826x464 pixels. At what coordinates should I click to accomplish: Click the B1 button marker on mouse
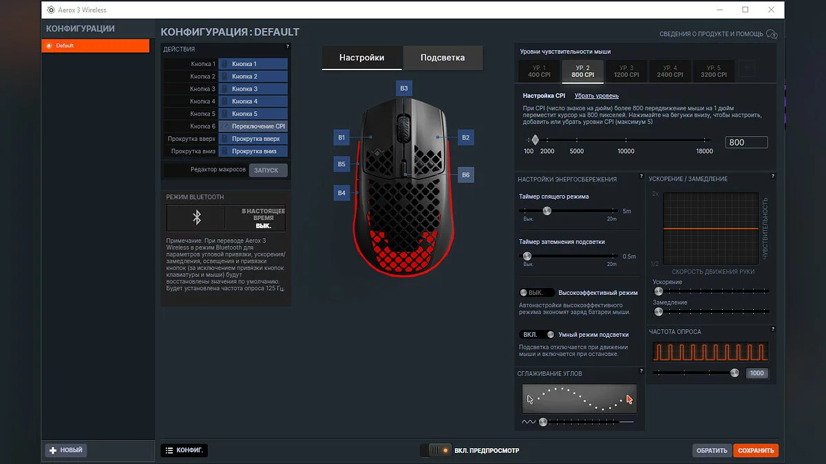(x=341, y=137)
